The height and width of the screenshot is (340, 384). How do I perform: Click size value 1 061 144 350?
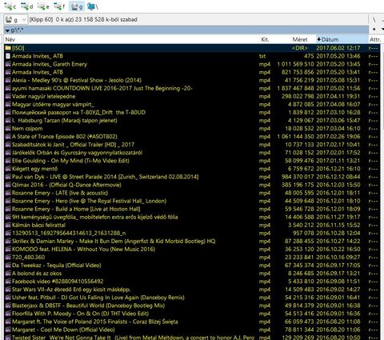pyautogui.click(x=295, y=137)
